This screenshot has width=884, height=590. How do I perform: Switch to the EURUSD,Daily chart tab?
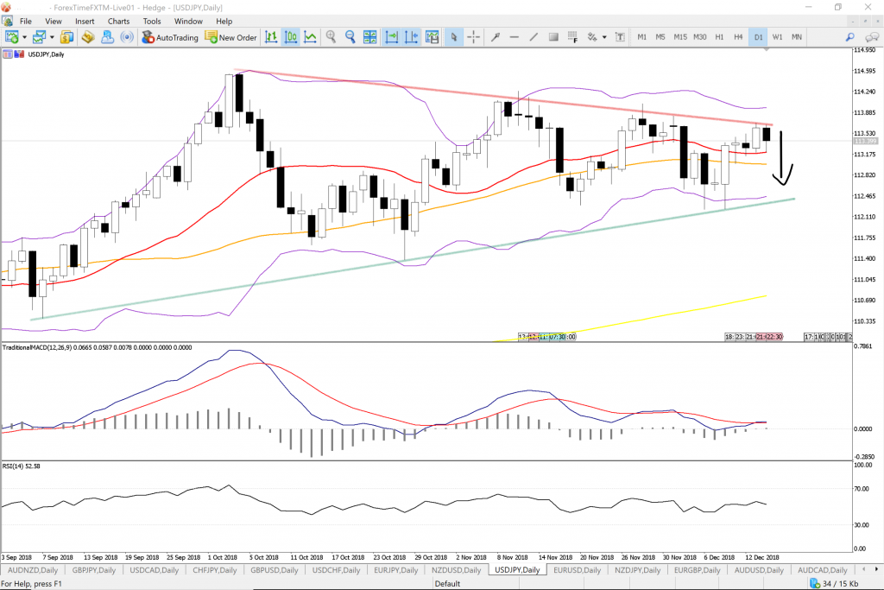pos(578,571)
